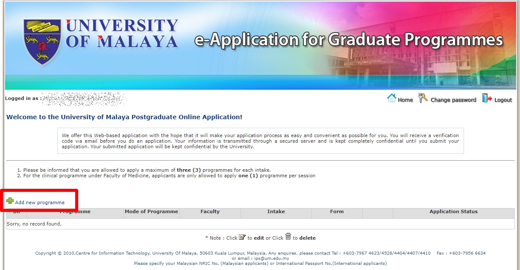Click the Faculty of Medicine clinical programme notice
Image resolution: width=520 pixels, height=270 pixels.
tap(169, 176)
